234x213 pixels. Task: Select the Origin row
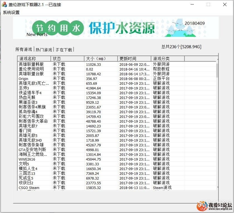click(117, 79)
